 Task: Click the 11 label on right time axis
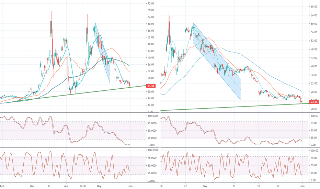pyautogui.click(x=234, y=186)
